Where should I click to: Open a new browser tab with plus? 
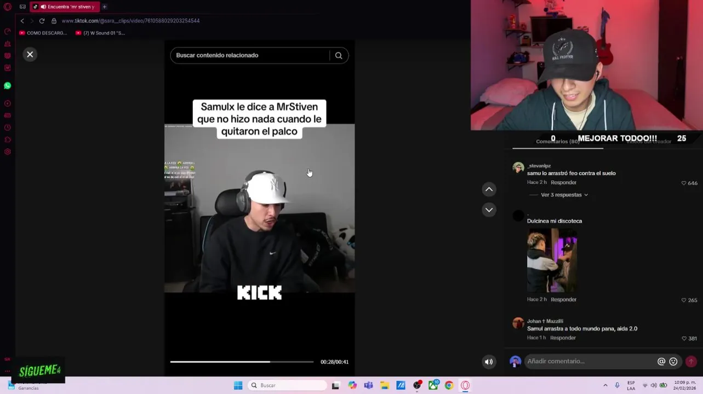point(104,7)
